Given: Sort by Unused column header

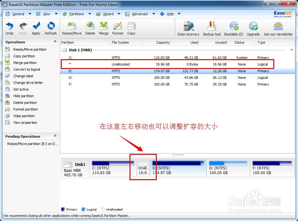Looking at the screenshot, I should point(213,42).
